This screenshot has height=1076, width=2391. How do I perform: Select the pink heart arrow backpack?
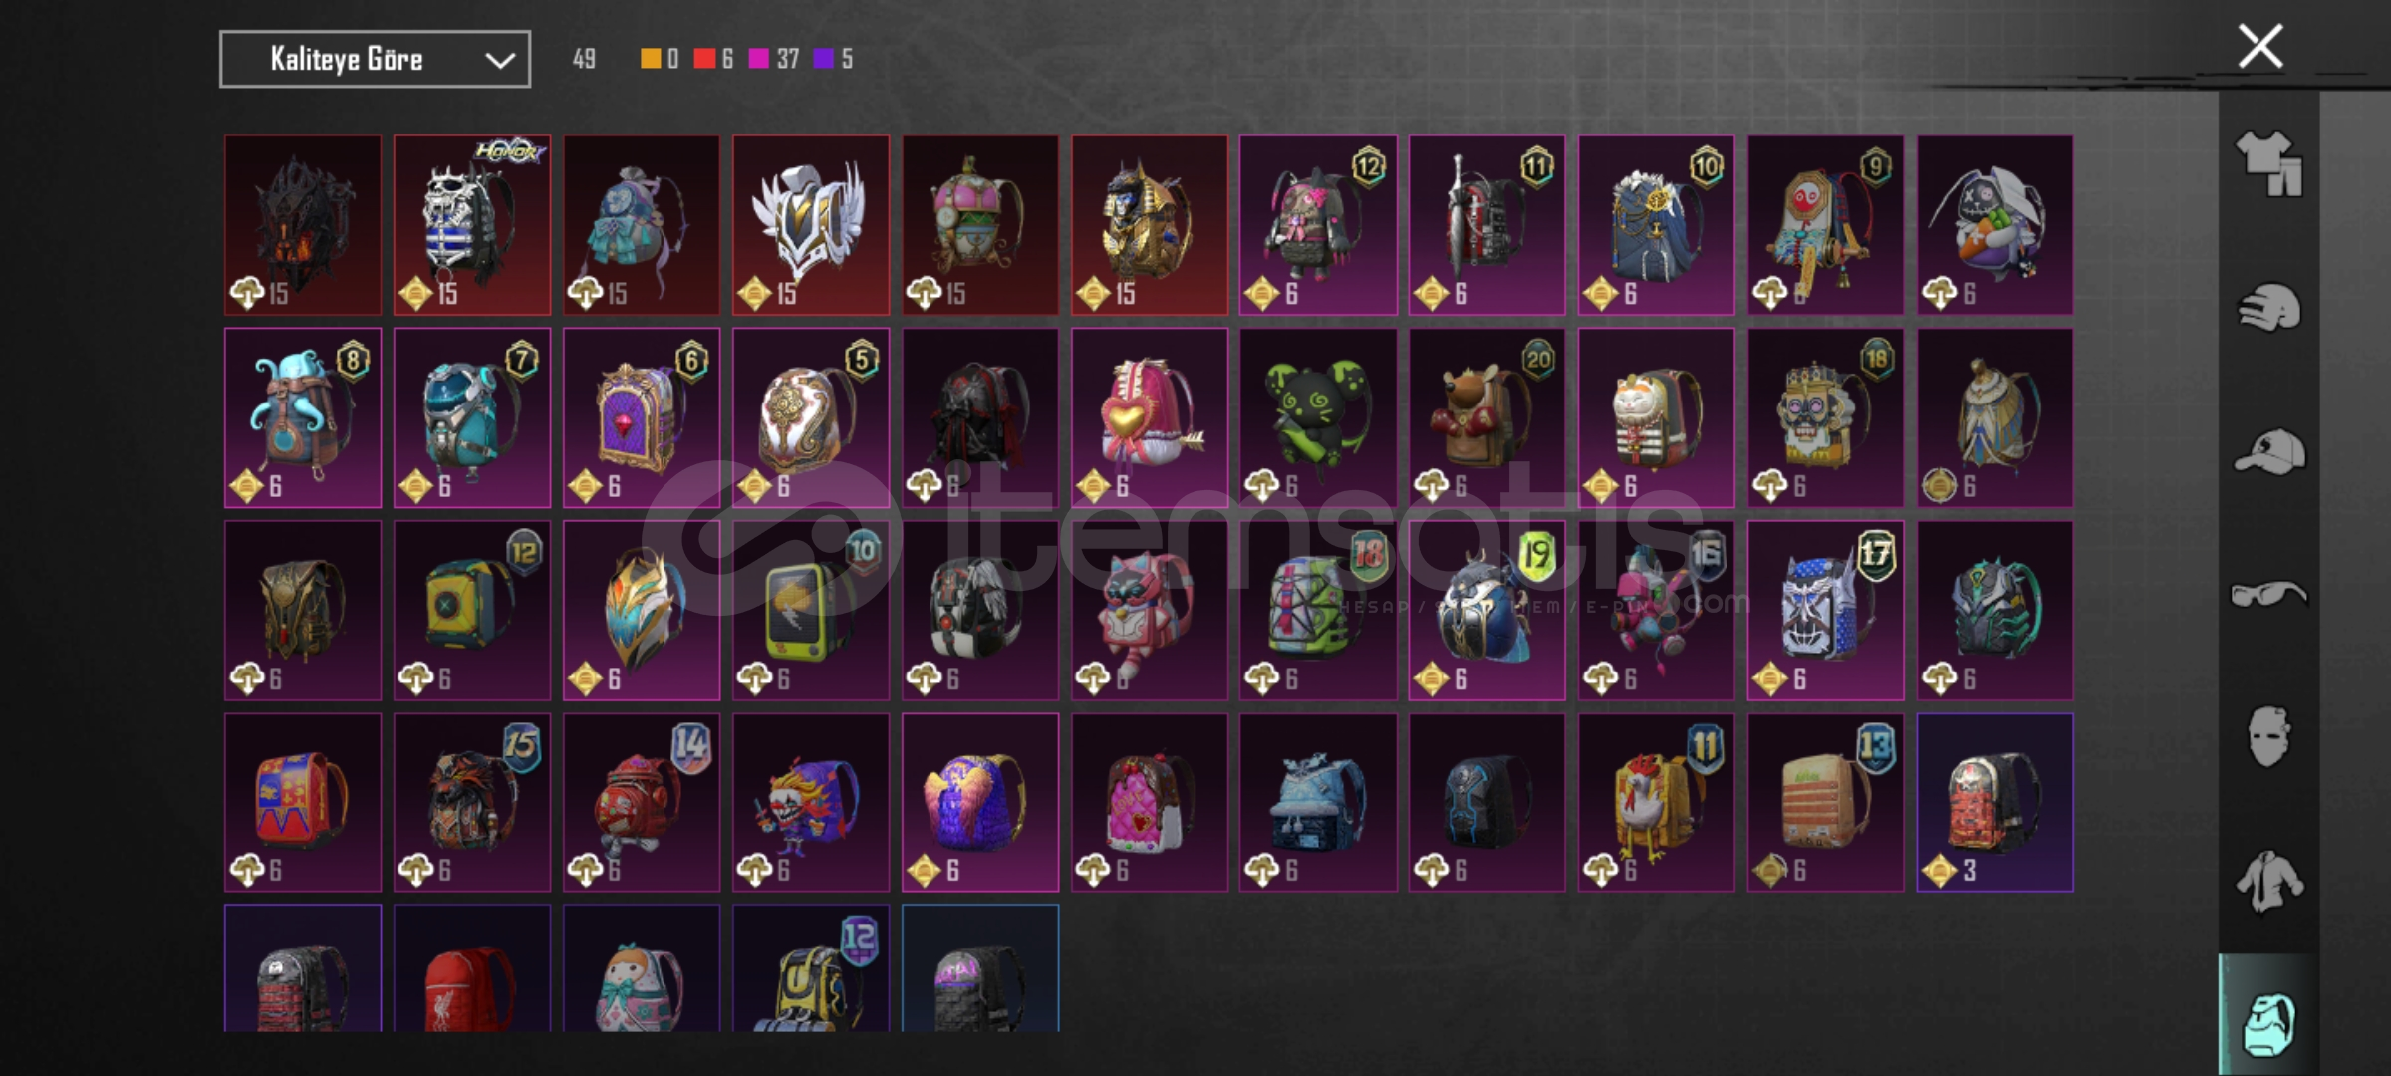pos(1150,417)
